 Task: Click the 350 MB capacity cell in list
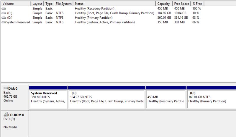pos(163,22)
